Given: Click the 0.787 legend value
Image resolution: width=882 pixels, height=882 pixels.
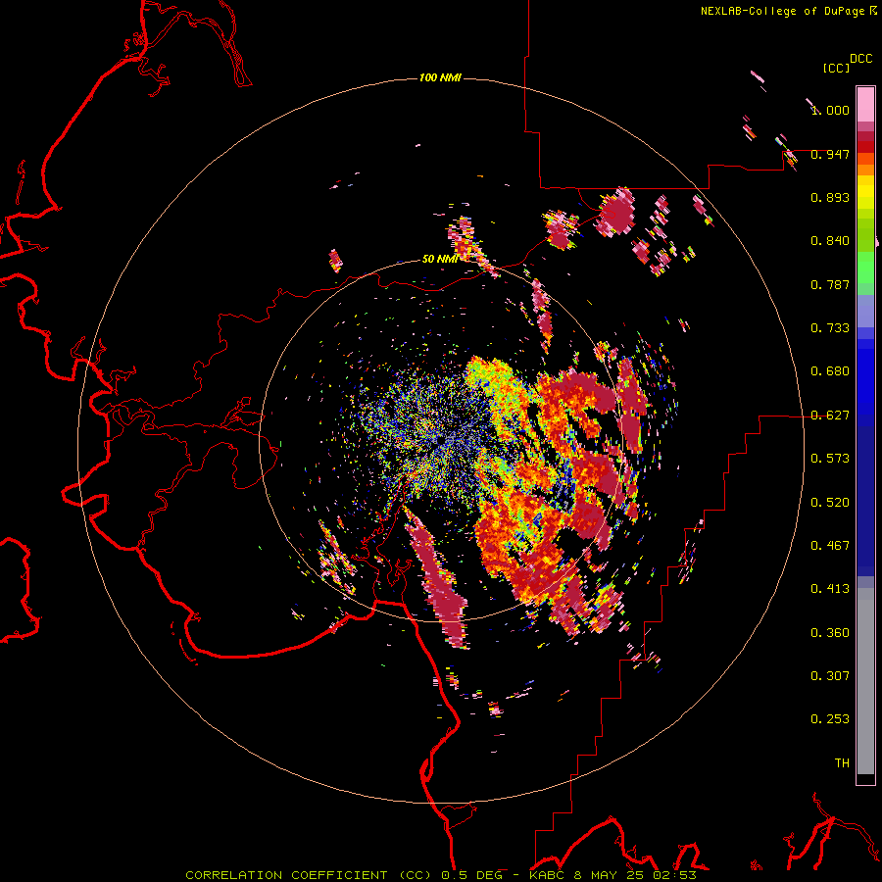Looking at the screenshot, I should pos(830,284).
